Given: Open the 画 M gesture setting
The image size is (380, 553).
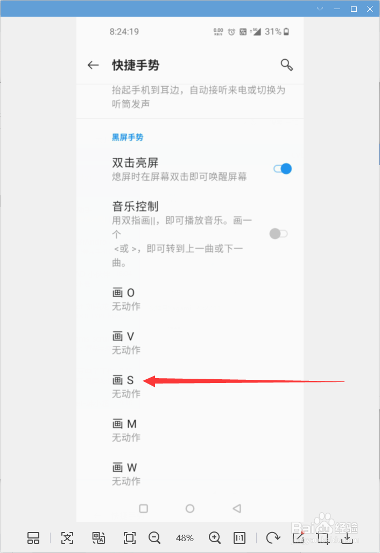Looking at the screenshot, I should pyautogui.click(x=190, y=430).
